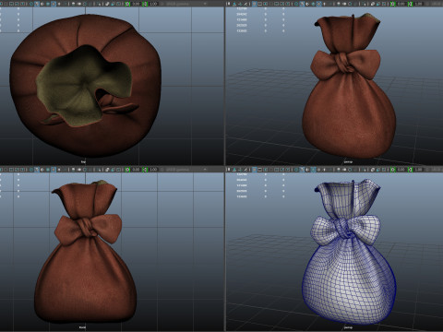Toggle smooth shade all in wireframe persp panel

302,170
